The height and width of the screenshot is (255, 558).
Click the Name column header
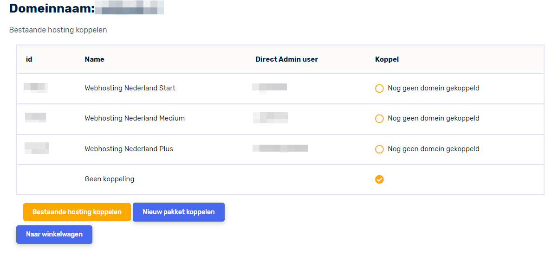[x=95, y=59]
